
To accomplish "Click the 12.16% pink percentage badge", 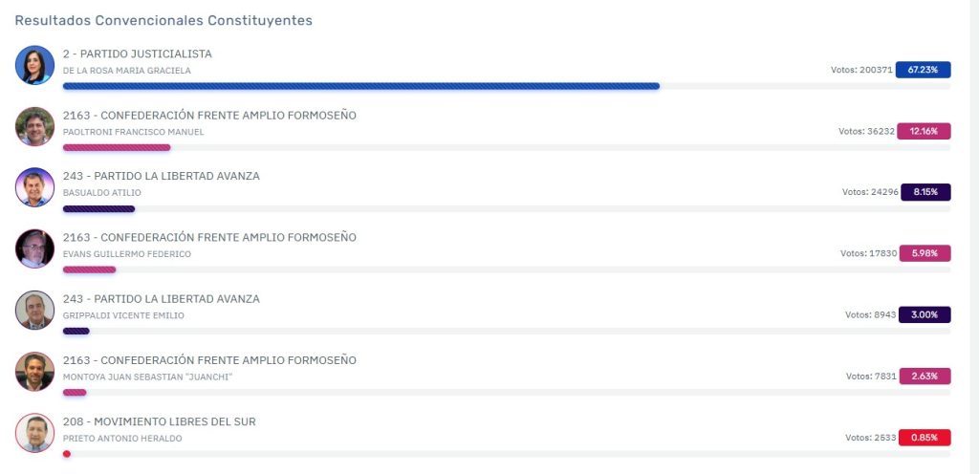I will 925,131.
